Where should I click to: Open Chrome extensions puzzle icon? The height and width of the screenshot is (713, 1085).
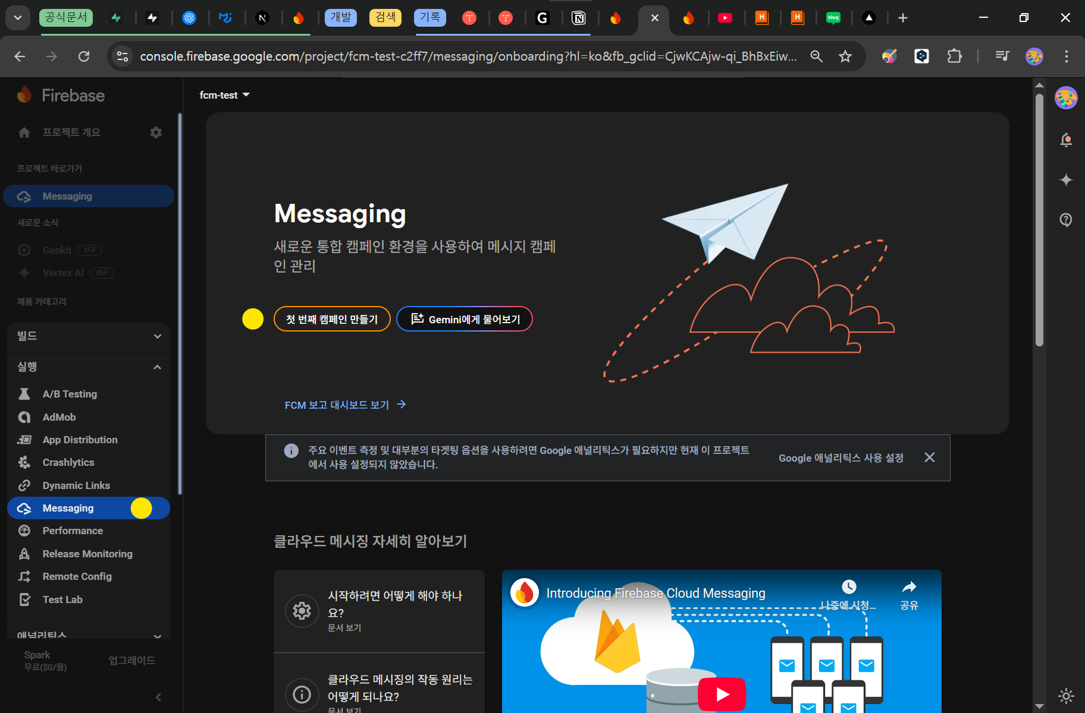tap(954, 56)
